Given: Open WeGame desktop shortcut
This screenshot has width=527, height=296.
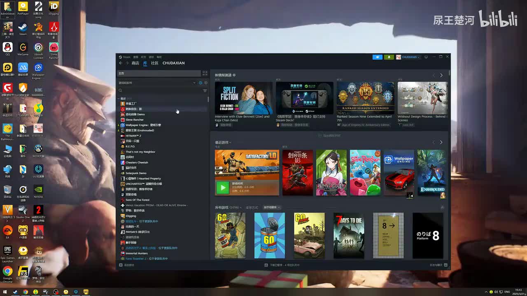Looking at the screenshot, I should point(23,49).
